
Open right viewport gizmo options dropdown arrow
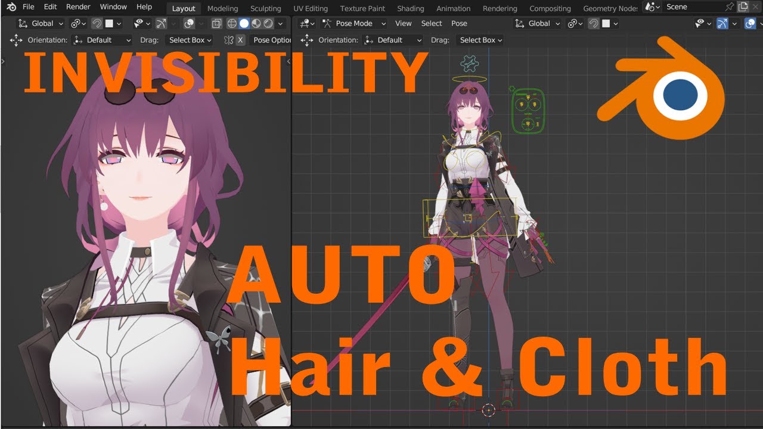[x=734, y=23]
